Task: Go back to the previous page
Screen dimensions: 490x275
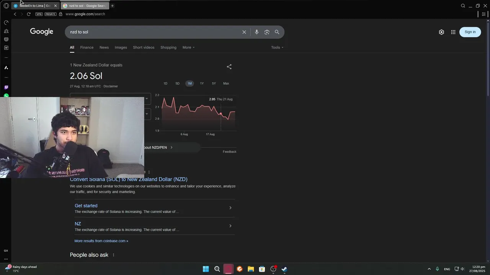Action: click(15, 14)
